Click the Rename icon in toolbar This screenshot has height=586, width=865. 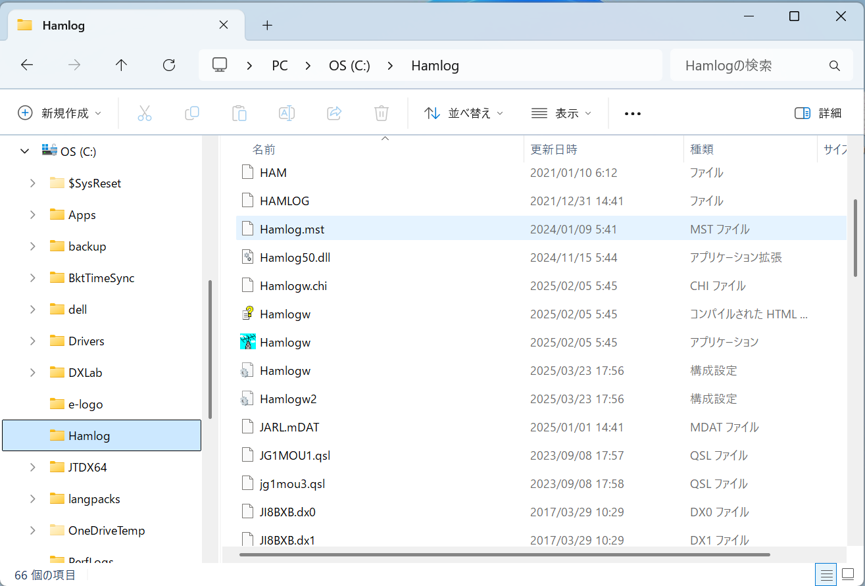pos(287,113)
